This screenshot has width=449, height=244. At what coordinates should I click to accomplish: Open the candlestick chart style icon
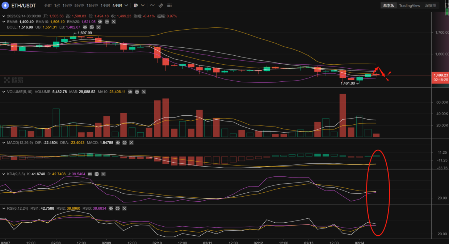(x=136, y=5)
